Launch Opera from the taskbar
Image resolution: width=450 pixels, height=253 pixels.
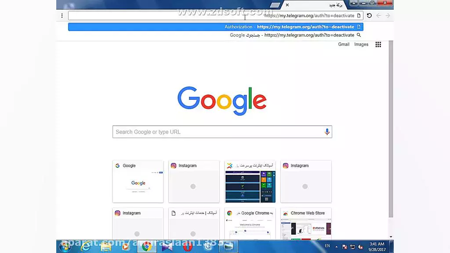(x=187, y=246)
